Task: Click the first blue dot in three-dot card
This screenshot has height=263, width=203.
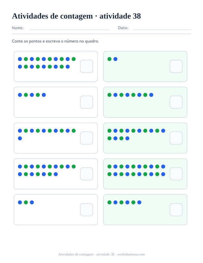Action: pos(20,202)
